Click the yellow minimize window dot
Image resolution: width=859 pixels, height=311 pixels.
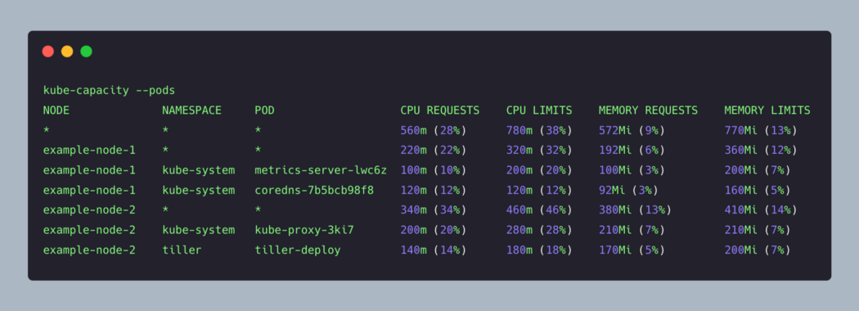[67, 52]
